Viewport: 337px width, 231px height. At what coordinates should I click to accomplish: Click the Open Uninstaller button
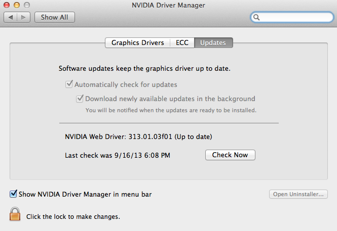(x=298, y=194)
